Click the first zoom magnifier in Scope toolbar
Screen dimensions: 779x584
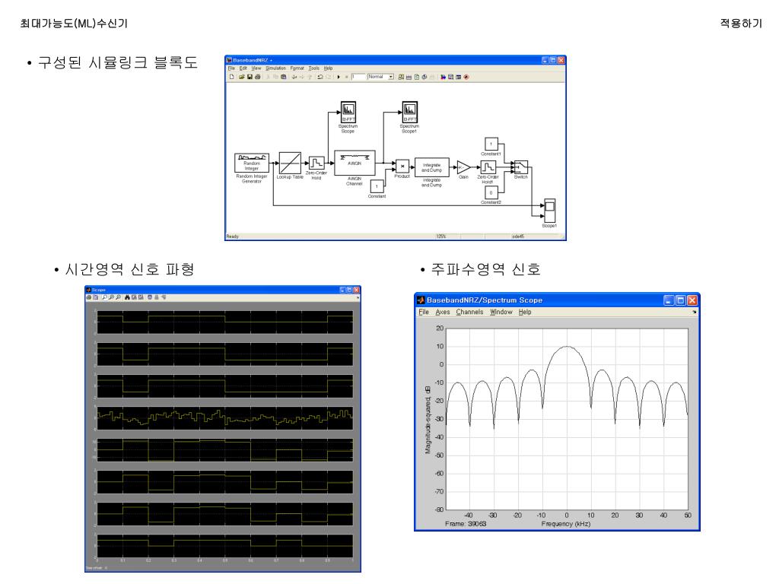105,297
